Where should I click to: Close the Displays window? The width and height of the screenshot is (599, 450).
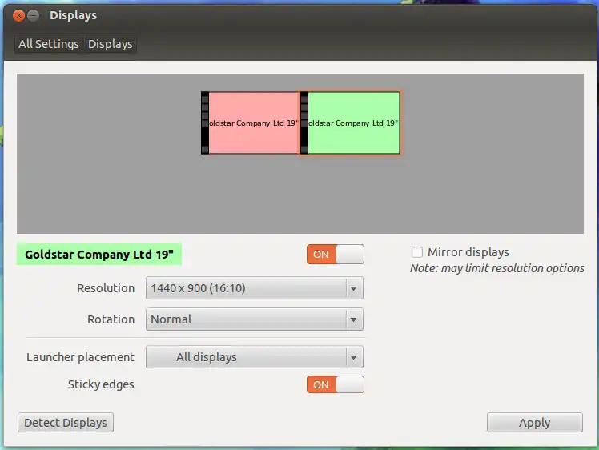click(18, 16)
